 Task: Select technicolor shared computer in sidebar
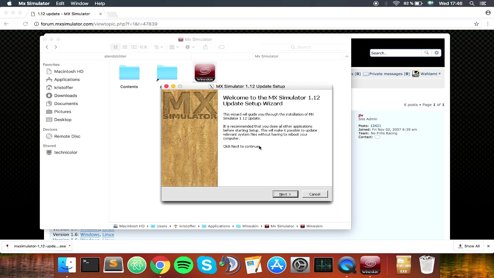(x=66, y=153)
